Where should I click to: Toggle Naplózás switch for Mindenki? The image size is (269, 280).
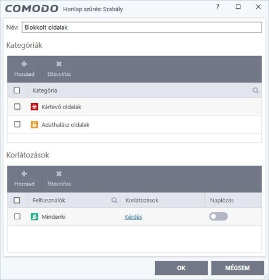218,216
